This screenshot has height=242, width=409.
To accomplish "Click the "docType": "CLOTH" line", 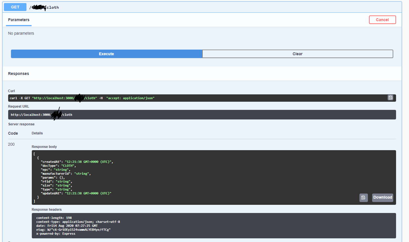I will point(58,166).
